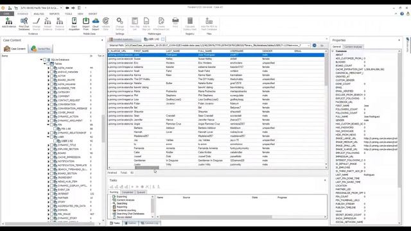Click Start Acquisition phone icon
This screenshot has width=411, height=231.
[x=74, y=21]
